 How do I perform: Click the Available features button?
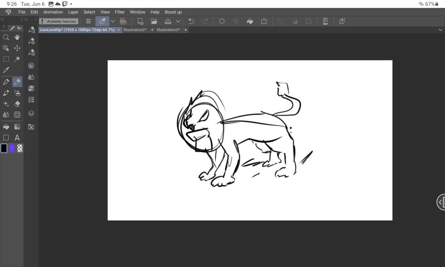click(58, 21)
